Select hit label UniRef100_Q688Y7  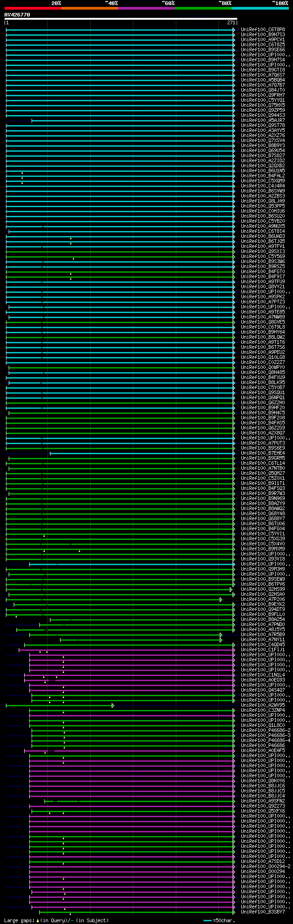(263, 518)
